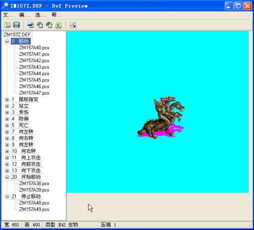Expand group 11 向上攻击
254x230 pixels.
click(7, 158)
